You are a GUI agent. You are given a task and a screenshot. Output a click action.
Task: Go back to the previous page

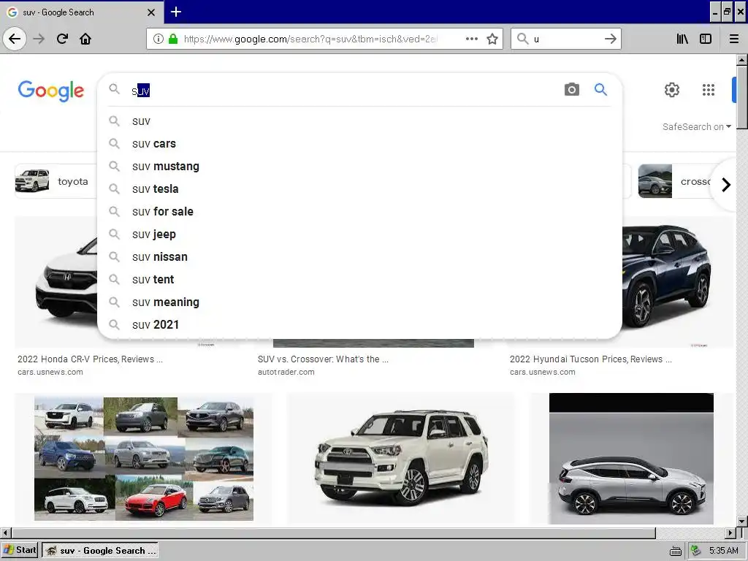click(x=15, y=39)
